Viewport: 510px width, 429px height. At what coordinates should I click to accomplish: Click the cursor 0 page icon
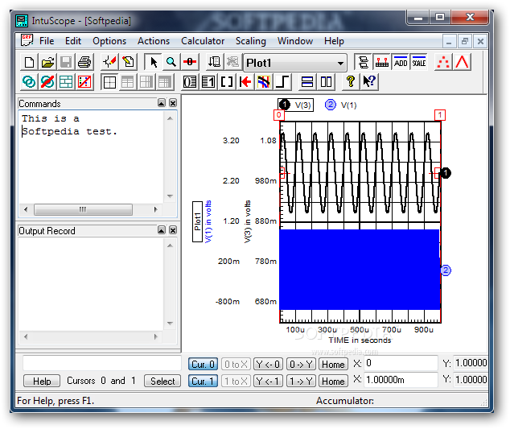pyautogui.click(x=190, y=82)
